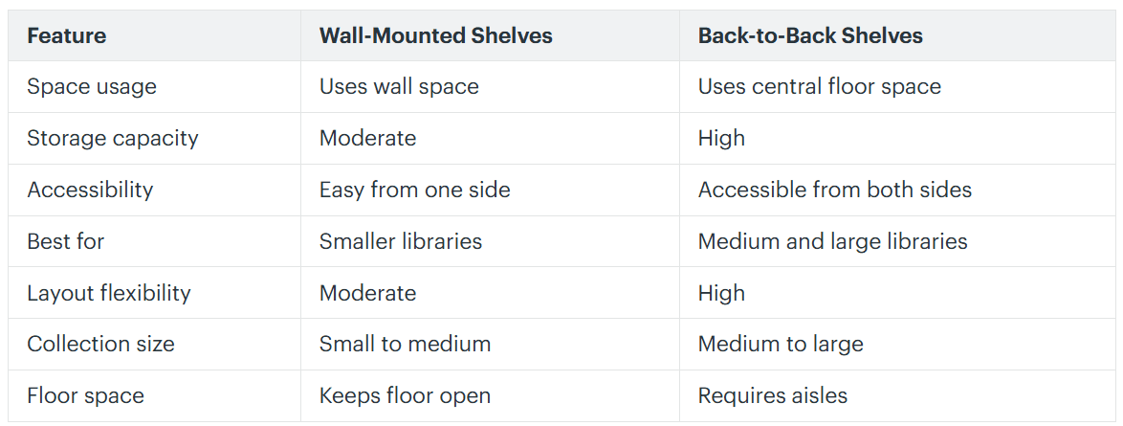
Task: Select the Keeps floor open cell
Action: [x=406, y=395]
